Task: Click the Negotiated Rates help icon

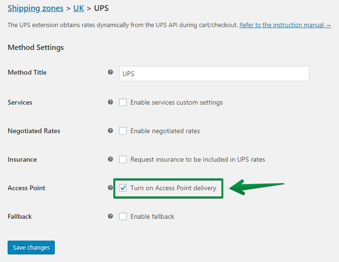Action: pos(110,130)
